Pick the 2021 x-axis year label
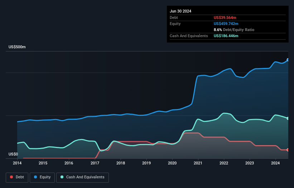Image resolution: width=294 pixels, height=188 pixels. [x=198, y=163]
